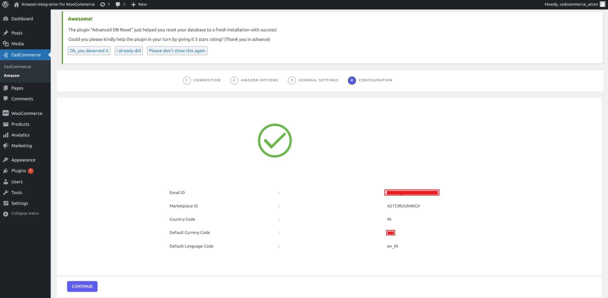Image resolution: width=608 pixels, height=298 pixels.
Task: Click the user avatar in admin bar
Action: pyautogui.click(x=602, y=4)
